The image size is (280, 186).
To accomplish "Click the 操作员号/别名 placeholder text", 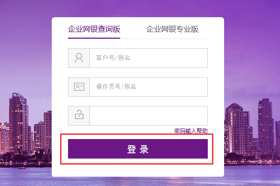I will point(116,87).
